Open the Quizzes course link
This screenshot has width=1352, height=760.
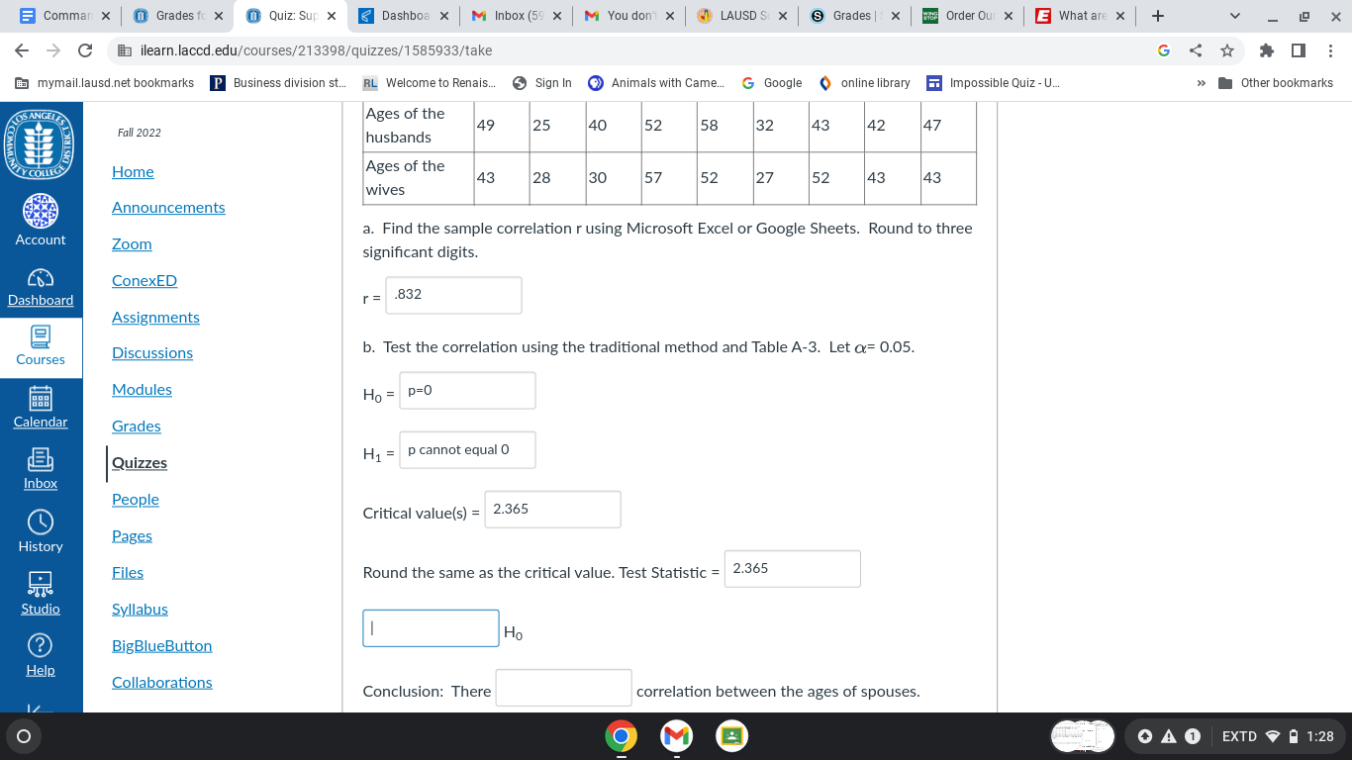140,462
